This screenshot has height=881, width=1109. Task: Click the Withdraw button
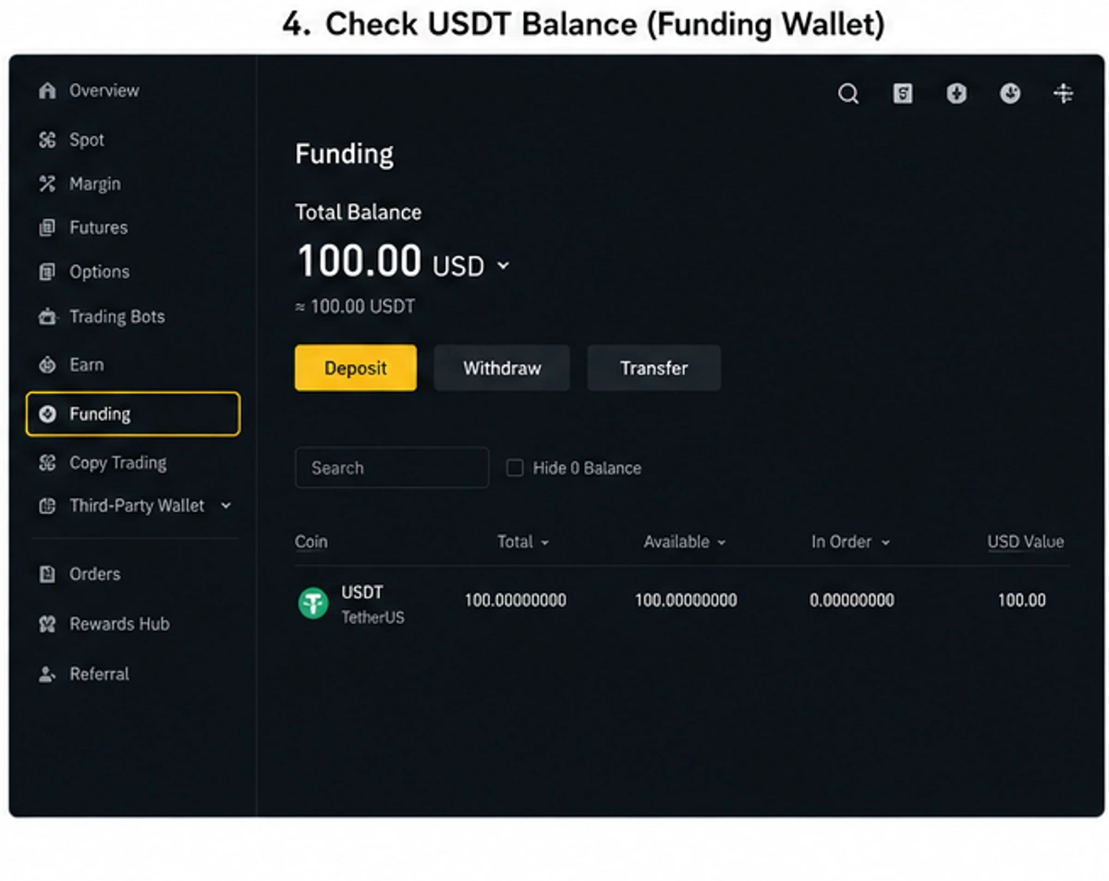[502, 368]
